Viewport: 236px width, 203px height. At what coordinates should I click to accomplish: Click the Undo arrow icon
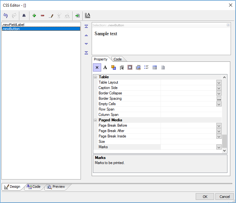(6, 16)
